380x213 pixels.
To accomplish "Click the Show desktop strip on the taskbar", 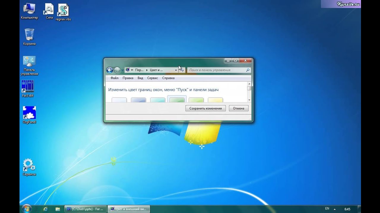I will point(359,209).
